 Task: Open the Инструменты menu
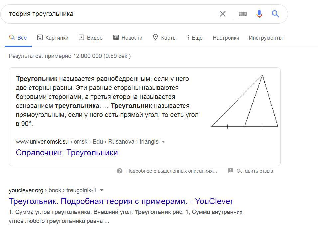[x=266, y=38]
